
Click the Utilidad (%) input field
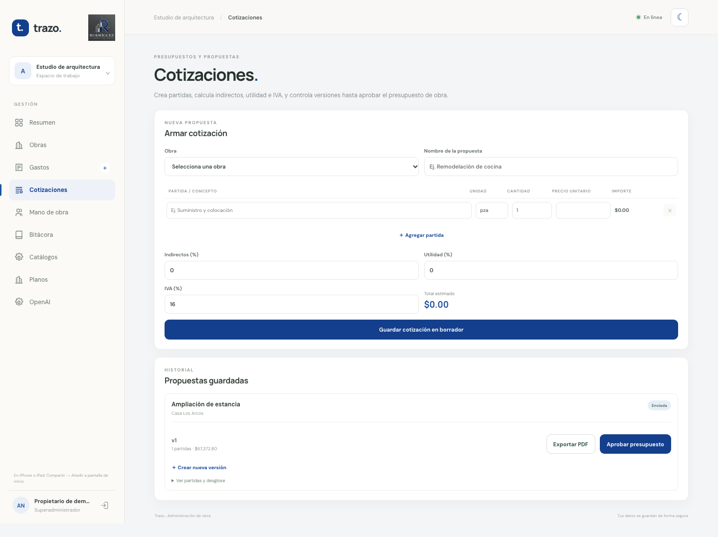(x=551, y=270)
